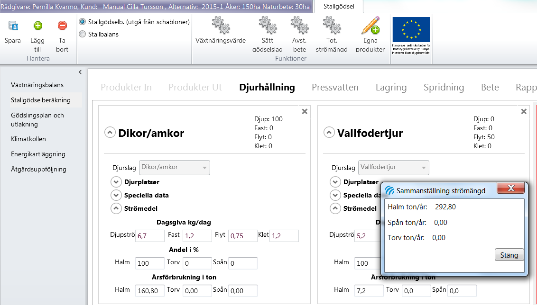Collapse Strömedel under Vallfodertjur
Image resolution: width=537 pixels, height=305 pixels.
coord(335,208)
